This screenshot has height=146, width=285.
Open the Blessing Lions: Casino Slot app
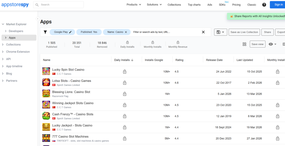tap(71, 92)
